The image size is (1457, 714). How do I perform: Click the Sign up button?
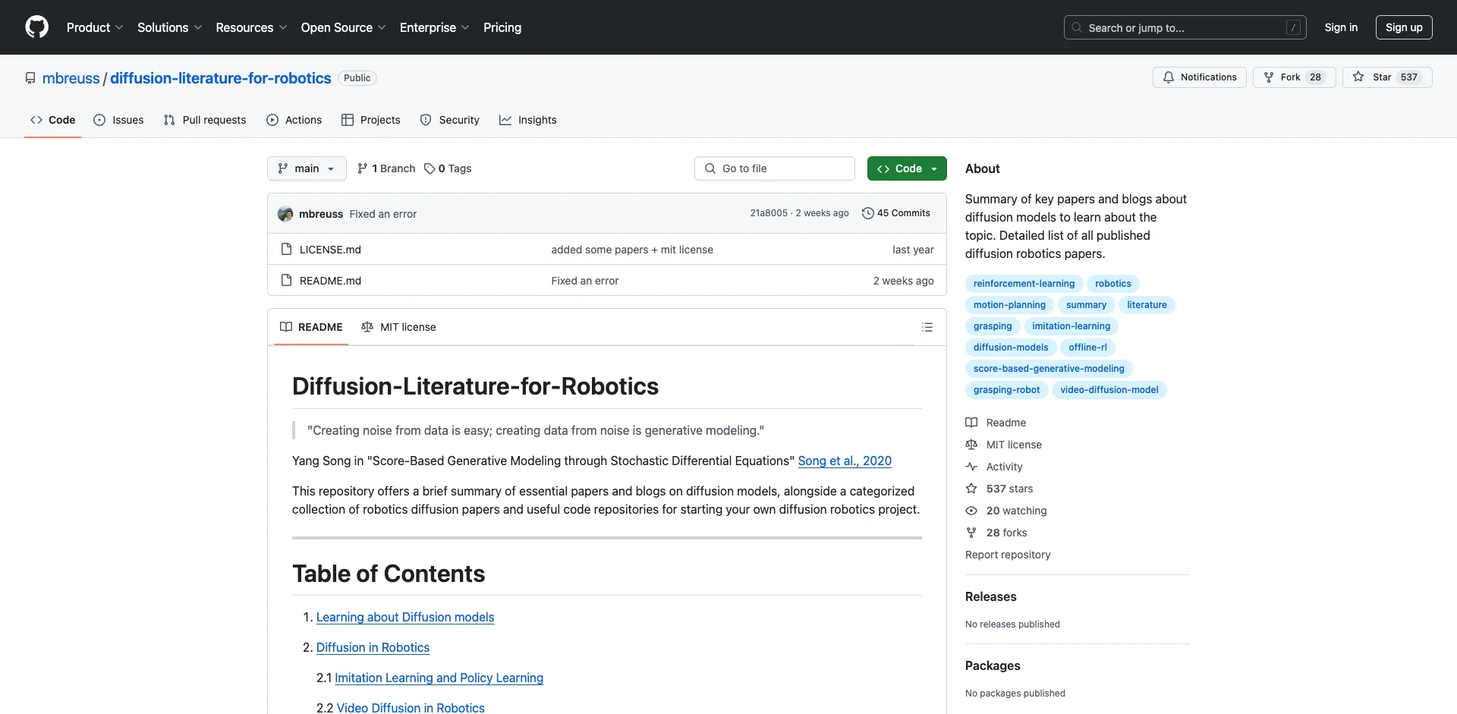coord(1404,27)
